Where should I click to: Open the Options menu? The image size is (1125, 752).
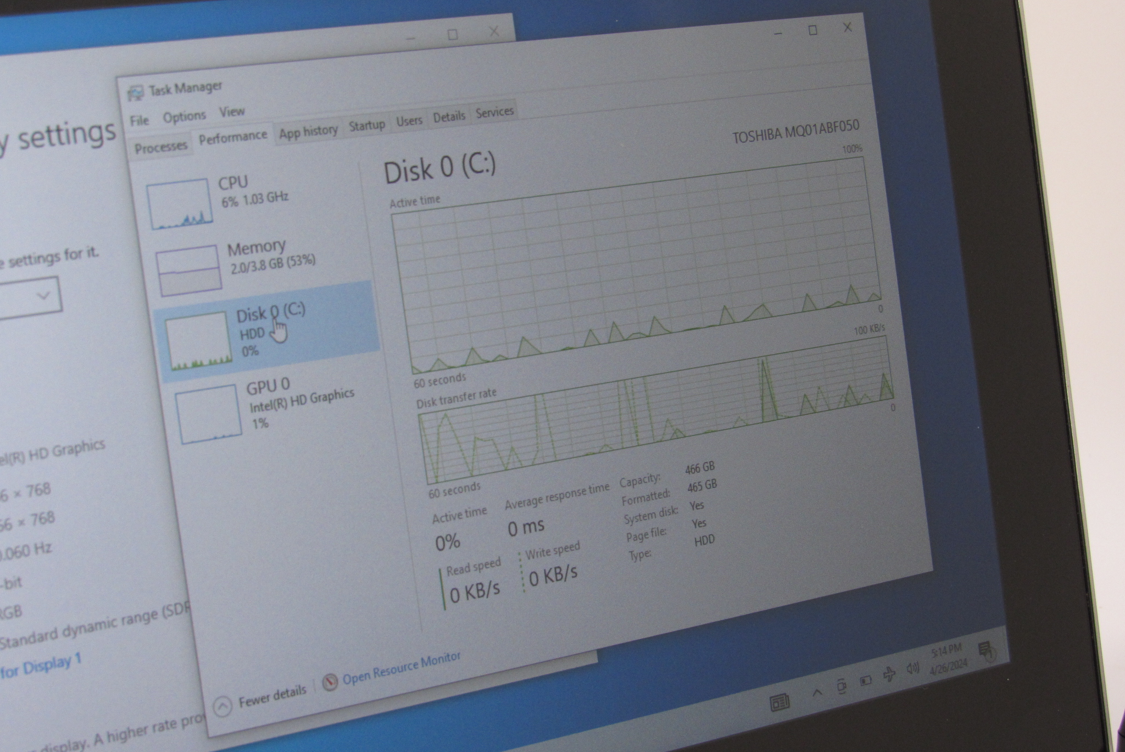184,117
